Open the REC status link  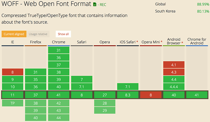coord(103,5)
